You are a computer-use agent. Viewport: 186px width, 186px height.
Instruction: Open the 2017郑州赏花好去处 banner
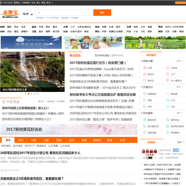tap(69, 129)
